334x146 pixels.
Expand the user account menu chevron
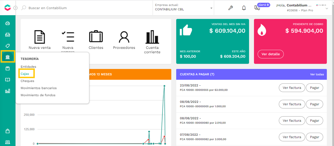pos(327,9)
